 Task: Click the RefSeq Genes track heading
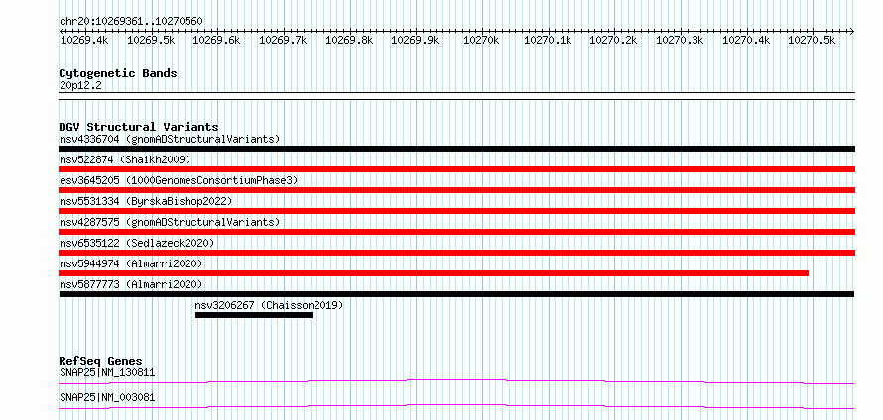[101, 361]
